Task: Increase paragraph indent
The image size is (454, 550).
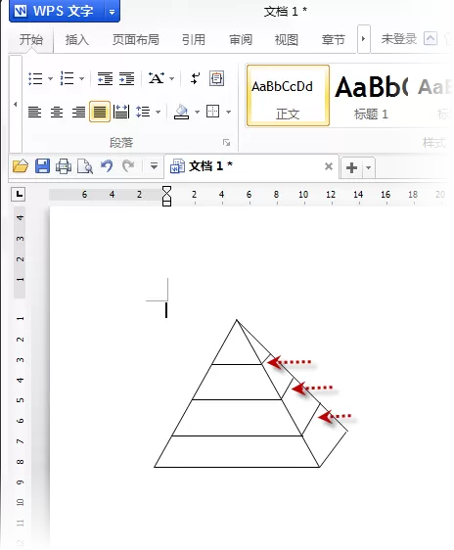Action: coord(126,78)
